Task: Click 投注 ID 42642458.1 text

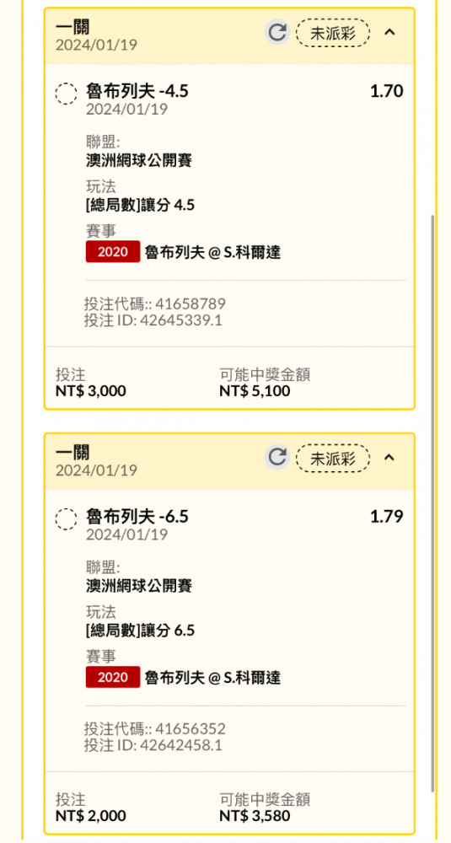Action: point(153,745)
